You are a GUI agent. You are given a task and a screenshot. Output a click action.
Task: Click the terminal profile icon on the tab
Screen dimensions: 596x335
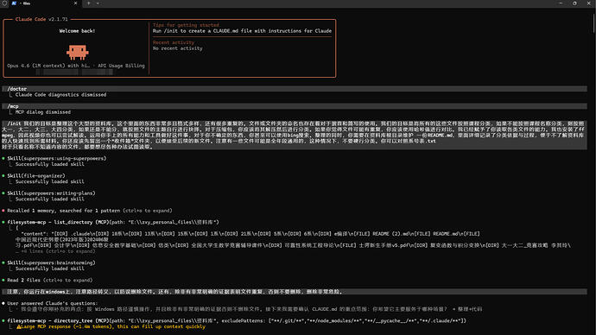[x=14, y=3]
